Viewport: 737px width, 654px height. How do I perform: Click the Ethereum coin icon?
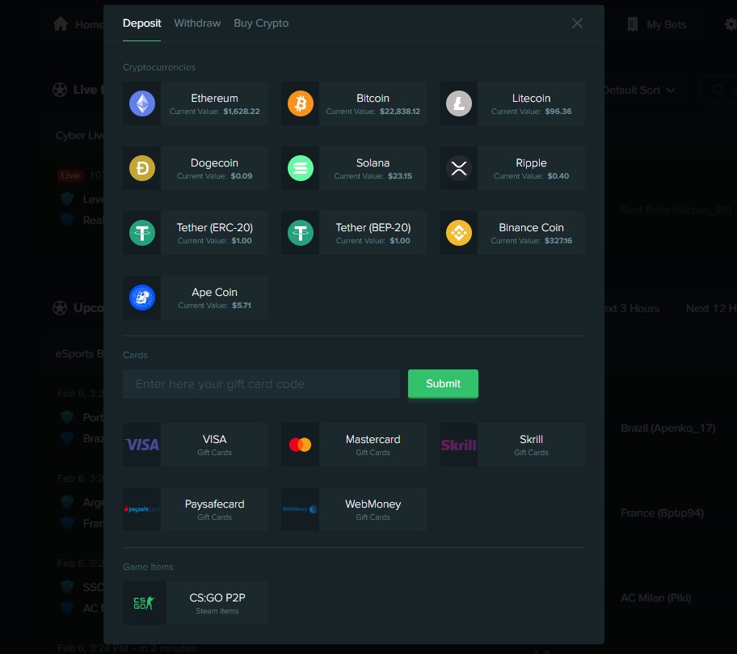click(142, 103)
